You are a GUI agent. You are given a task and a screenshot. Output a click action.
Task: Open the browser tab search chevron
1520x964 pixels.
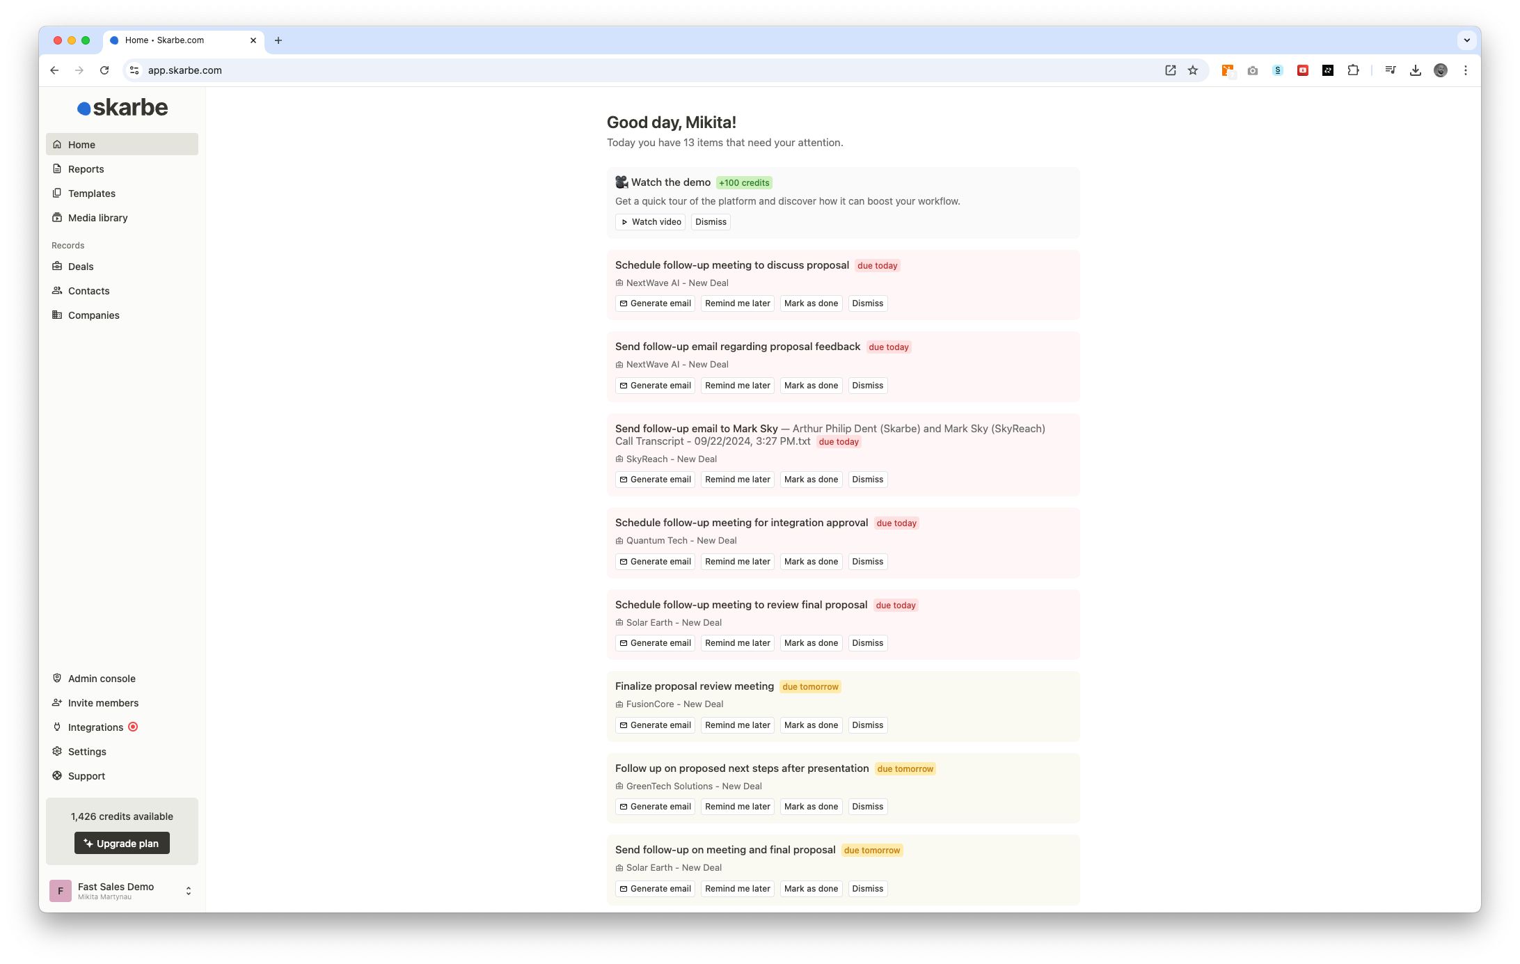1467,40
